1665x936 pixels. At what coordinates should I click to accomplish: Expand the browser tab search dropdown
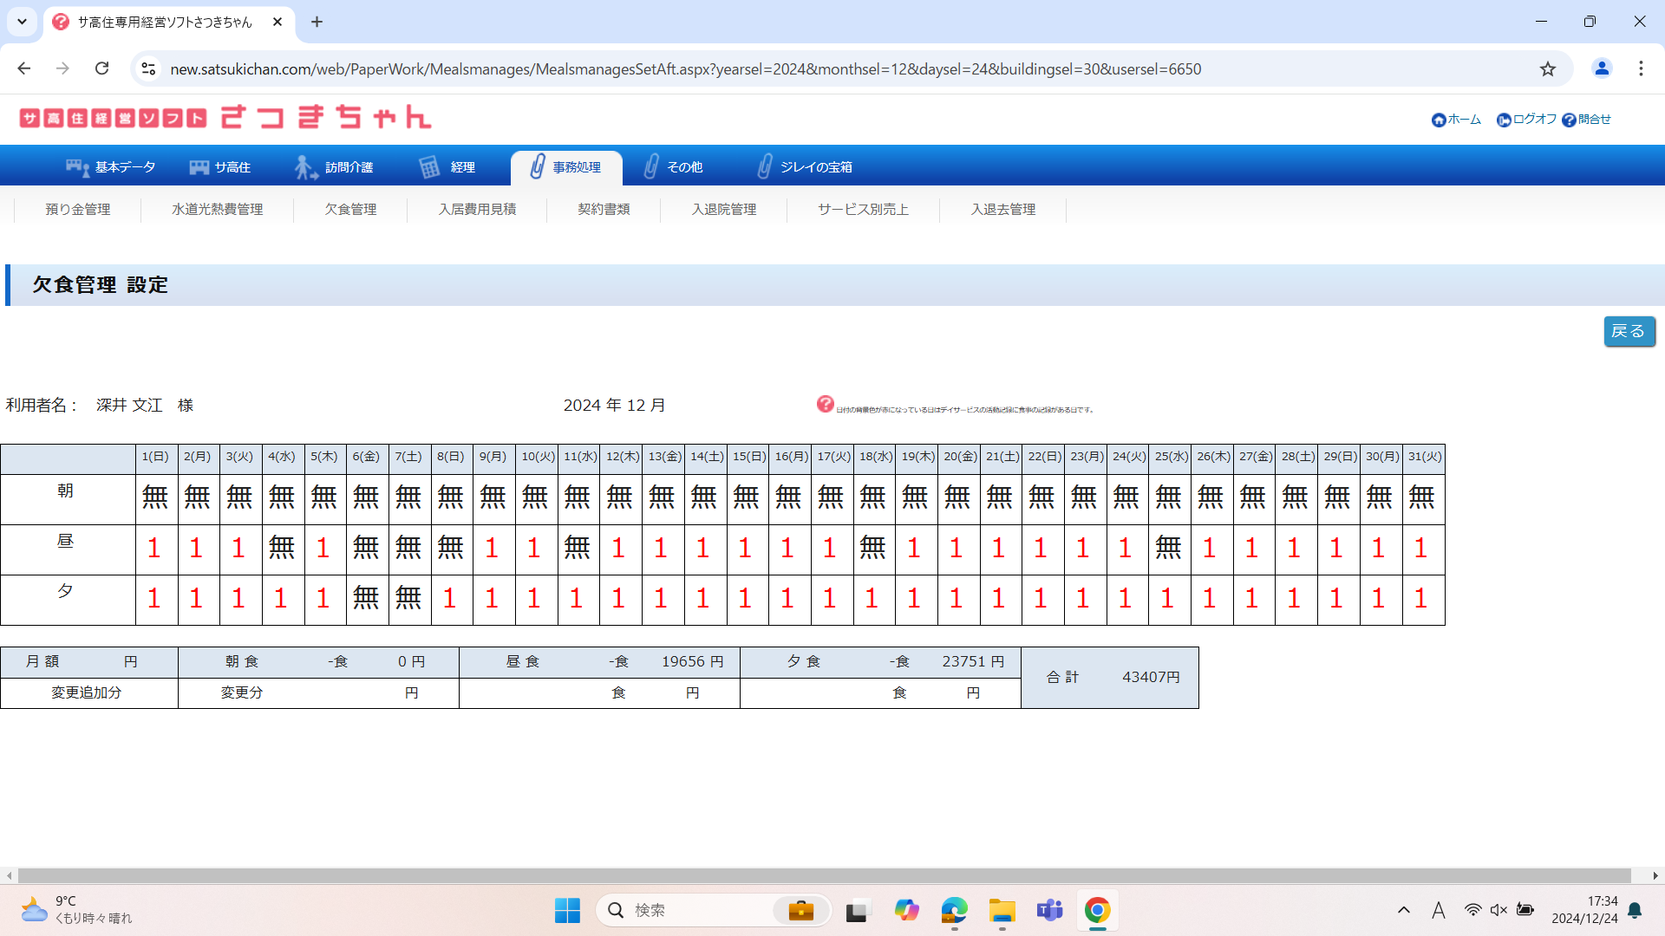click(22, 22)
